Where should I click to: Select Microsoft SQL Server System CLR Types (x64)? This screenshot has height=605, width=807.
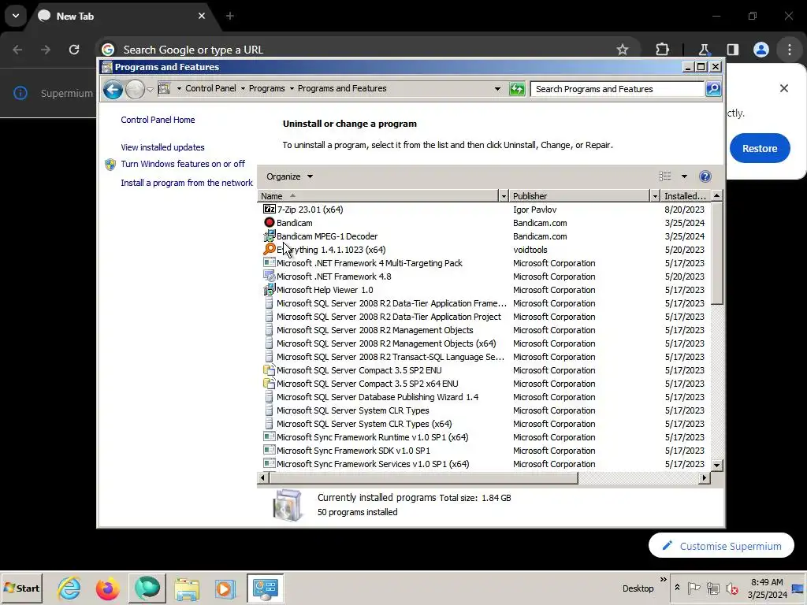pyautogui.click(x=484, y=423)
